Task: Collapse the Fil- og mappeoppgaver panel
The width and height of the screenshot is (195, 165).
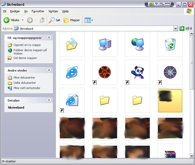Action: pyautogui.click(x=49, y=38)
